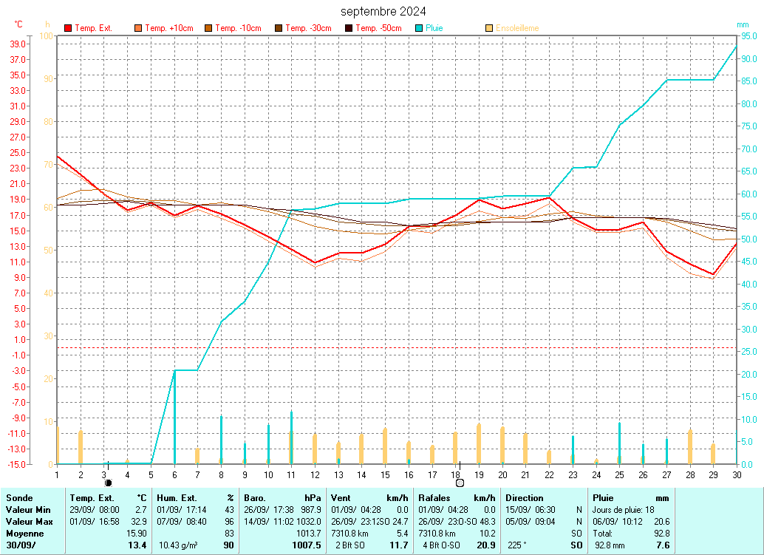
Task: Click the Ensoleillement legend swatch
Action: (x=489, y=28)
